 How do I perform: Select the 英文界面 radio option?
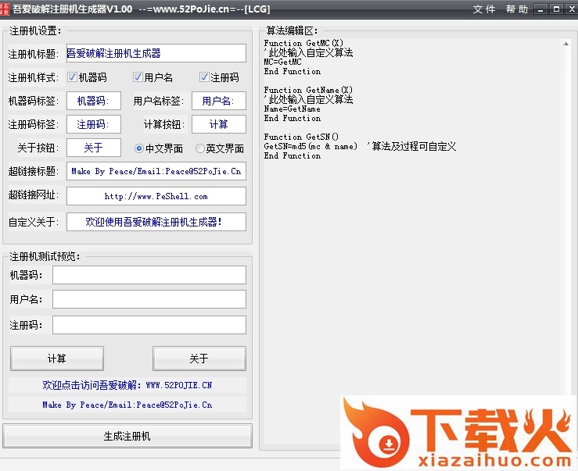[x=200, y=148]
